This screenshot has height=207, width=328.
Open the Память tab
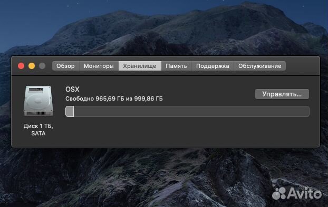tap(176, 66)
